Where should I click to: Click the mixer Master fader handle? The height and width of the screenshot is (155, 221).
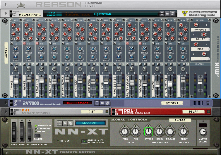click(200, 81)
